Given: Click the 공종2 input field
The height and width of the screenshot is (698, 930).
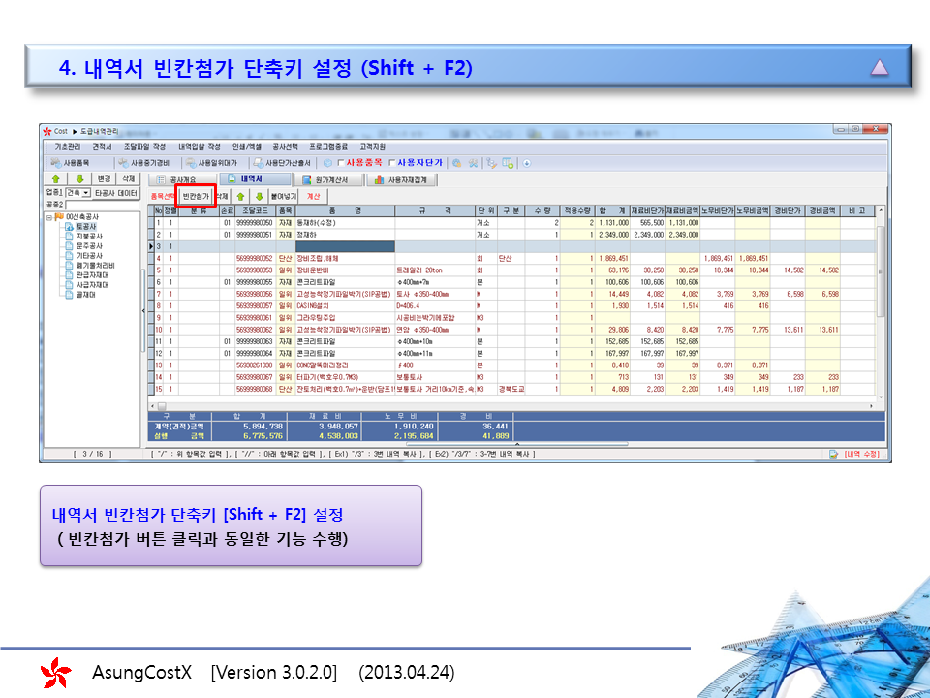Looking at the screenshot, I should tap(104, 205).
